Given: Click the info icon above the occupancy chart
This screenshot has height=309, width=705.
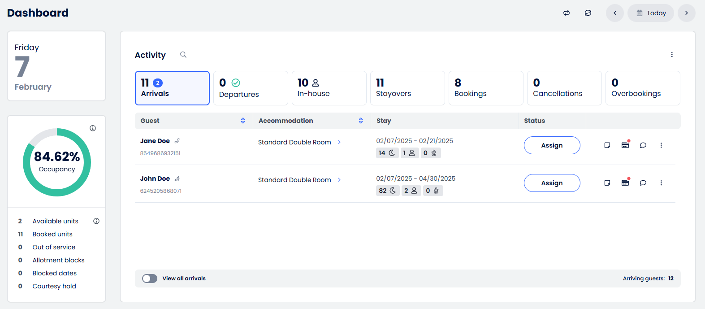Looking at the screenshot, I should point(93,128).
